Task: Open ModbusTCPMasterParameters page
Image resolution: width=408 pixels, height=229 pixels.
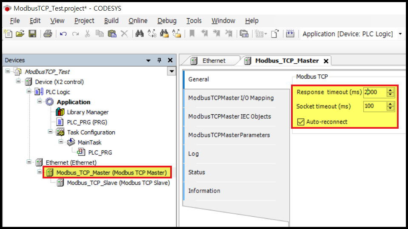Action: click(x=236, y=135)
